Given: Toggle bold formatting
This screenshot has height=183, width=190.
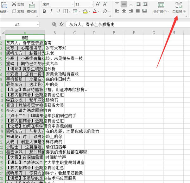Looking at the screenshot, I should click(x=44, y=12).
